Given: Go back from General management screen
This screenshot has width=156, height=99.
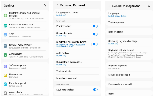Looking at the screenshot, I should 109,6.
